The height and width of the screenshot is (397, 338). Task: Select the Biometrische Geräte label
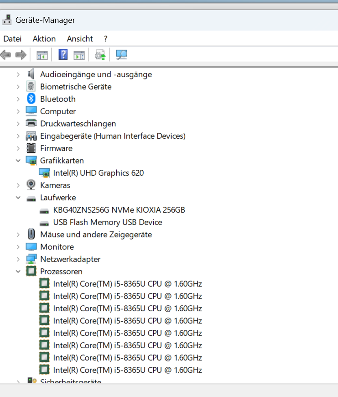(76, 87)
